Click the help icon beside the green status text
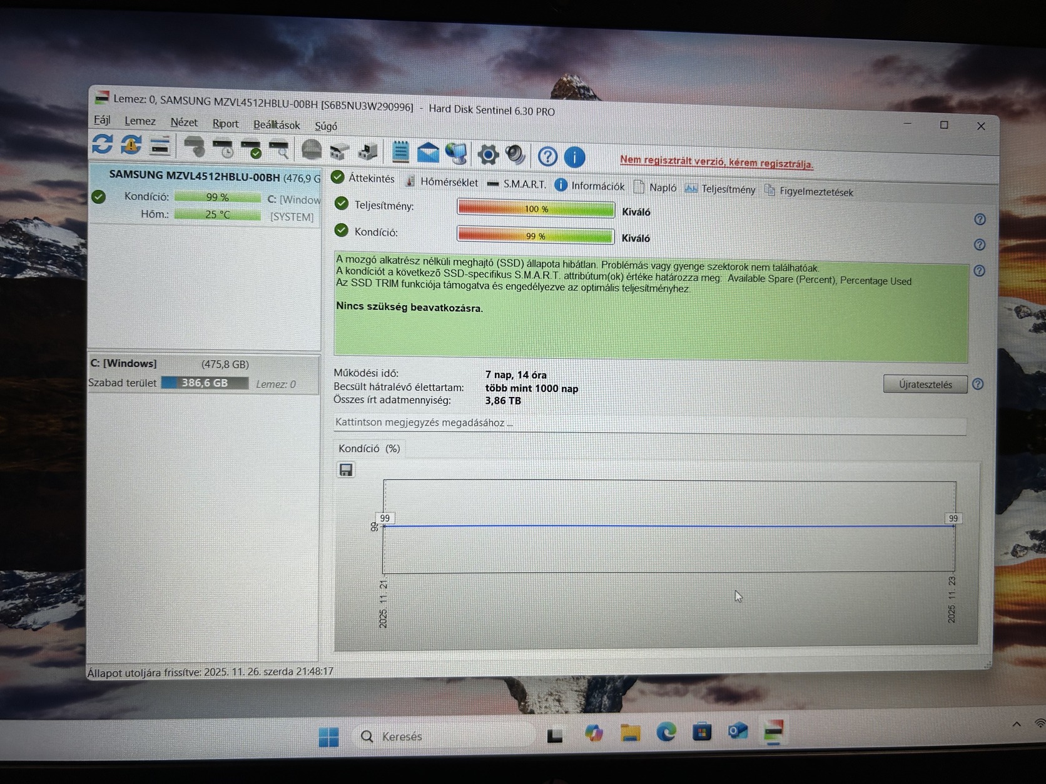Image resolution: width=1046 pixels, height=784 pixels. (979, 271)
